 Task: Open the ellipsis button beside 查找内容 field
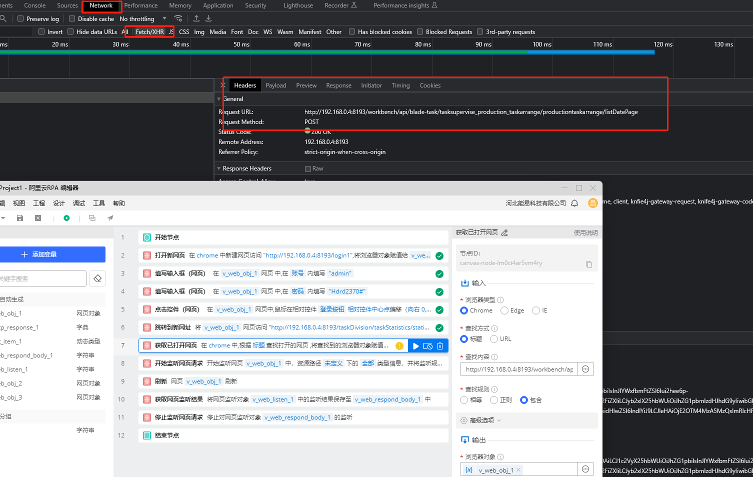pos(585,369)
